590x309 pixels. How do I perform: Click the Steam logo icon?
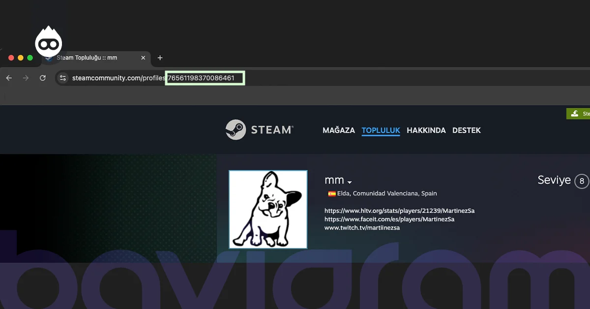point(236,129)
